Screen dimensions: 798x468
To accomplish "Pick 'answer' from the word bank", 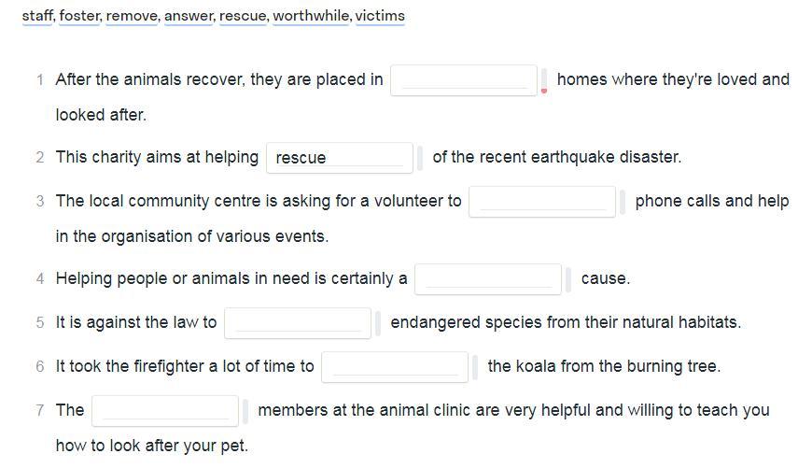I will [x=189, y=16].
